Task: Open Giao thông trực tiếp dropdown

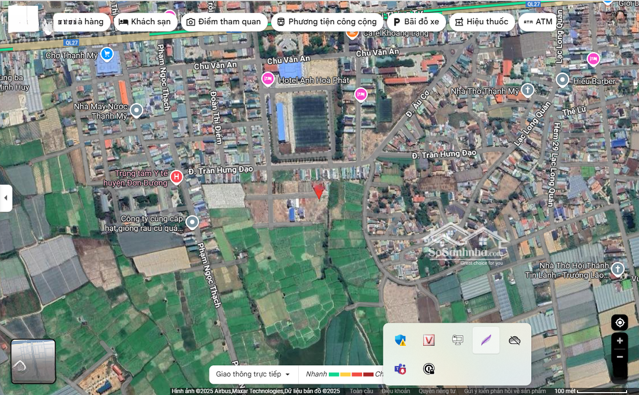Action: pyautogui.click(x=253, y=374)
